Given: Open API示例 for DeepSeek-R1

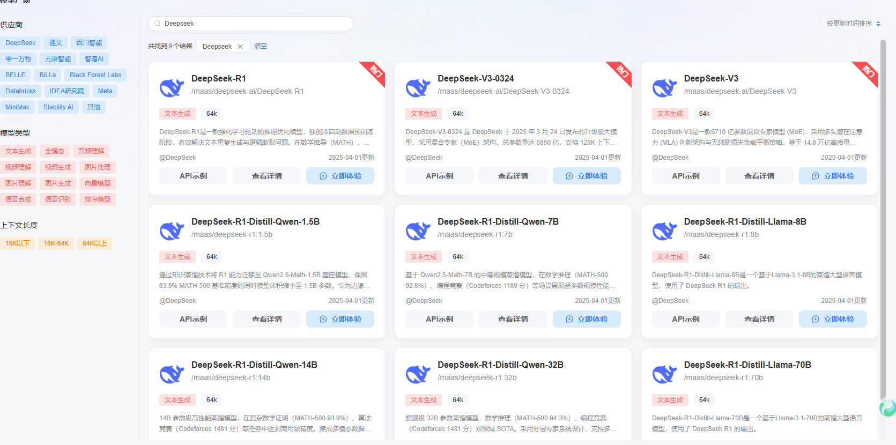Looking at the screenshot, I should [193, 176].
